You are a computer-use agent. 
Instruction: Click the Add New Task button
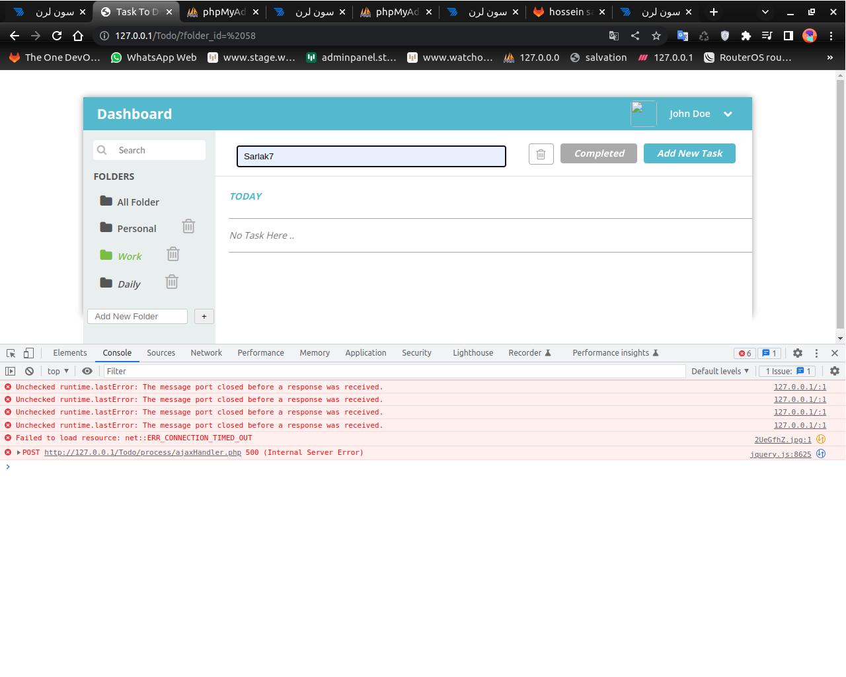coord(689,153)
